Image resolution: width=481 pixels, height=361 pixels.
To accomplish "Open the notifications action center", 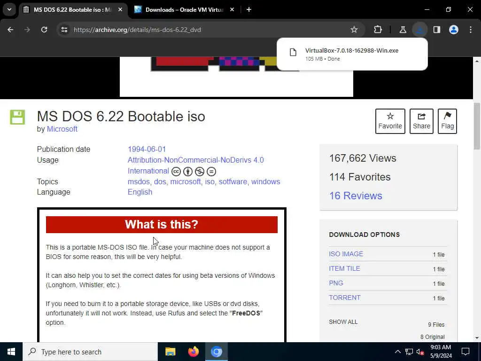I will pos(465,352).
